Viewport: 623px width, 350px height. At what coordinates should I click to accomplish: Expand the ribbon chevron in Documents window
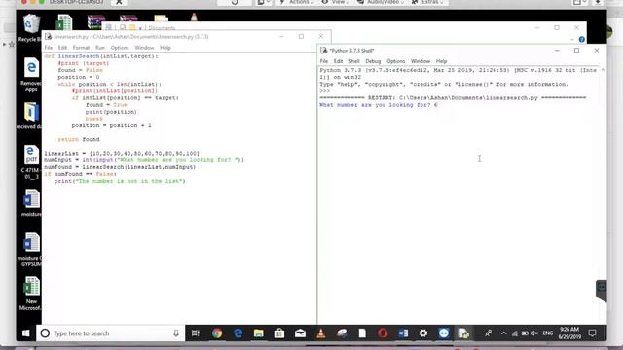[x=572, y=39]
